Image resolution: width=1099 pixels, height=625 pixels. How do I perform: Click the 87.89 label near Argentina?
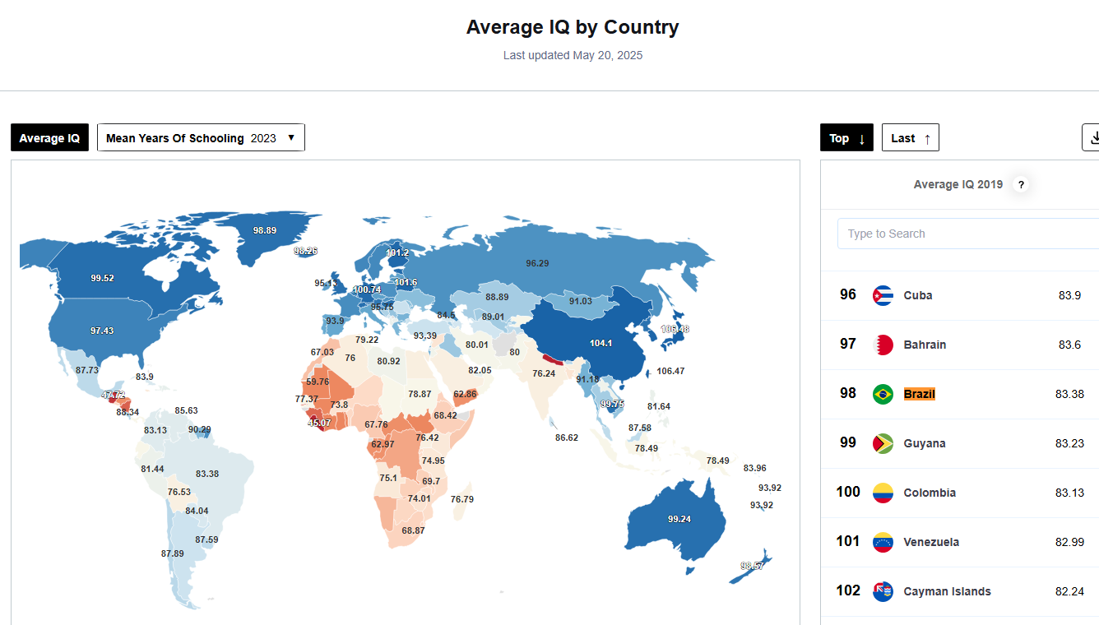coord(173,553)
